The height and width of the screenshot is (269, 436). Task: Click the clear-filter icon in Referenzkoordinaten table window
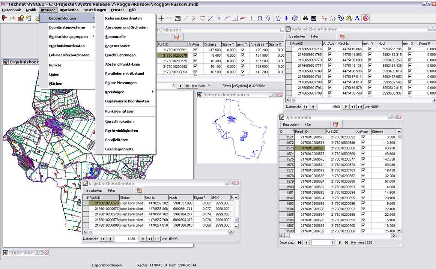341,36
